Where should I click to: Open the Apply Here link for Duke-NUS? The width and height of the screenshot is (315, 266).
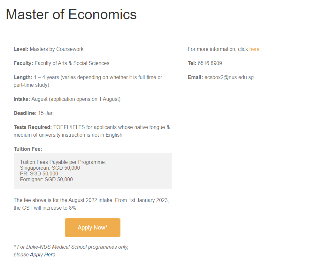click(42, 255)
